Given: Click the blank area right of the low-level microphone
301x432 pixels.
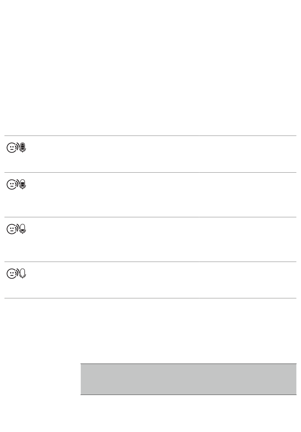Looking at the screenshot, I should 158,239.
